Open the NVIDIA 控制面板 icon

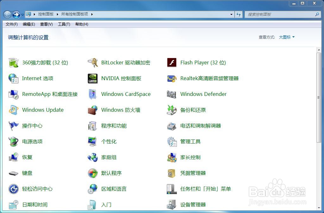click(93, 79)
